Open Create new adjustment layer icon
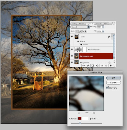The height and width of the screenshot is (130, 127). click(97, 66)
